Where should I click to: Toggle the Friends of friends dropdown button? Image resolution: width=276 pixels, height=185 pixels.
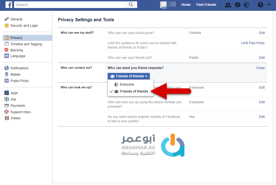(129, 76)
